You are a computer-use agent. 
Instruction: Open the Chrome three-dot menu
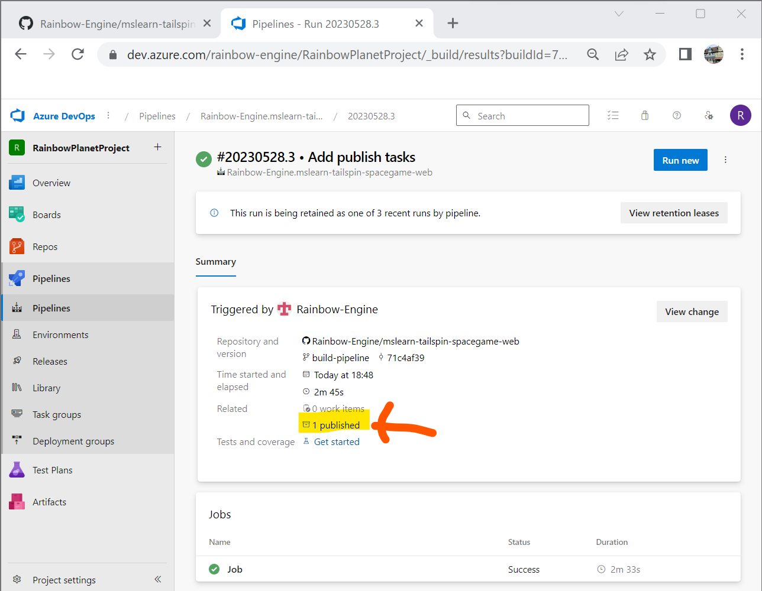[742, 54]
